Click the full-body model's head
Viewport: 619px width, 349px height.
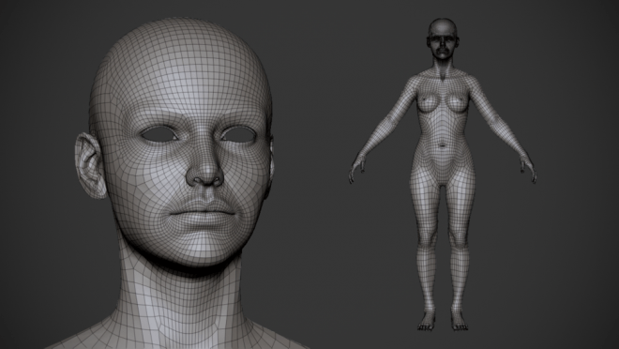click(443, 38)
